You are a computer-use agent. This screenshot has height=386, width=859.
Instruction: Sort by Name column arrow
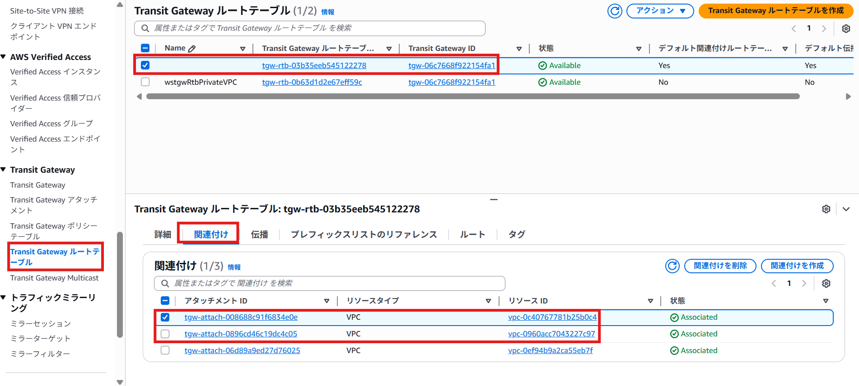(x=243, y=49)
